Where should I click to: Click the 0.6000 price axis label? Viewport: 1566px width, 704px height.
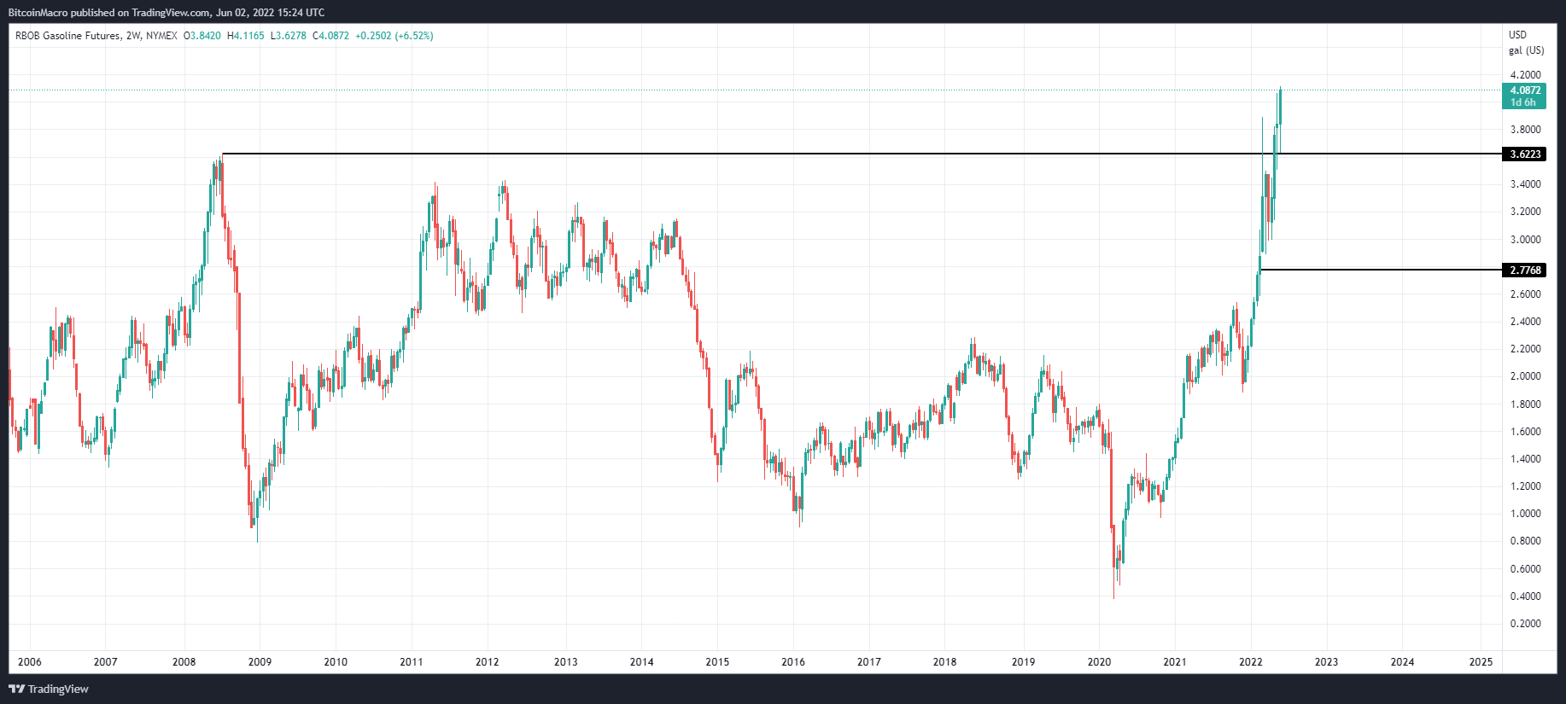point(1525,569)
